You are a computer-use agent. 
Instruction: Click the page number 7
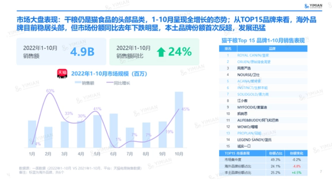point(321,172)
